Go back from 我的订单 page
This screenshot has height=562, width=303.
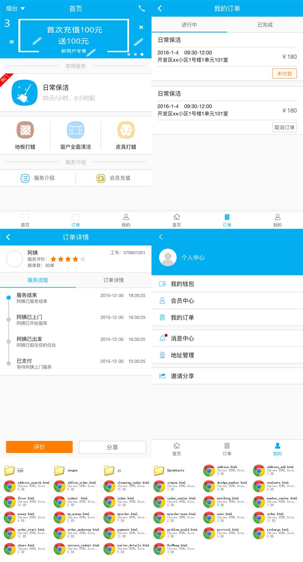(x=160, y=9)
